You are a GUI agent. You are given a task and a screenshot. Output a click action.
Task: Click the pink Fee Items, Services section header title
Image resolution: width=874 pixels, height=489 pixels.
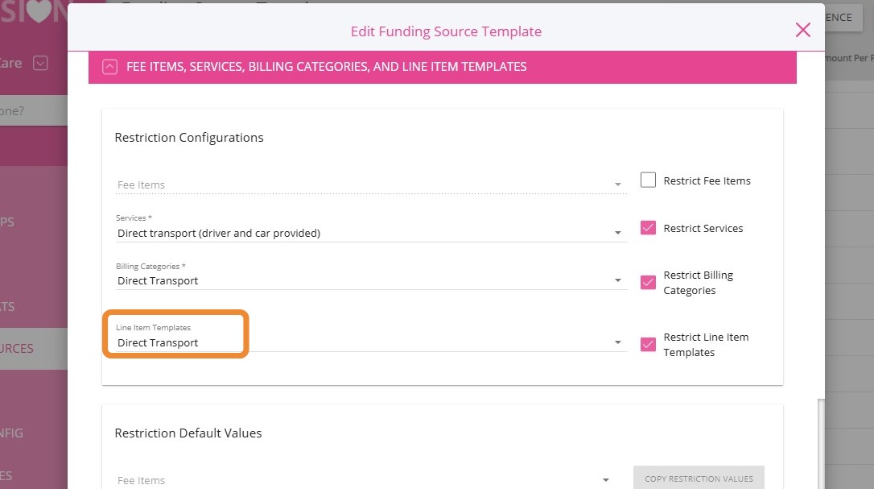coord(326,67)
